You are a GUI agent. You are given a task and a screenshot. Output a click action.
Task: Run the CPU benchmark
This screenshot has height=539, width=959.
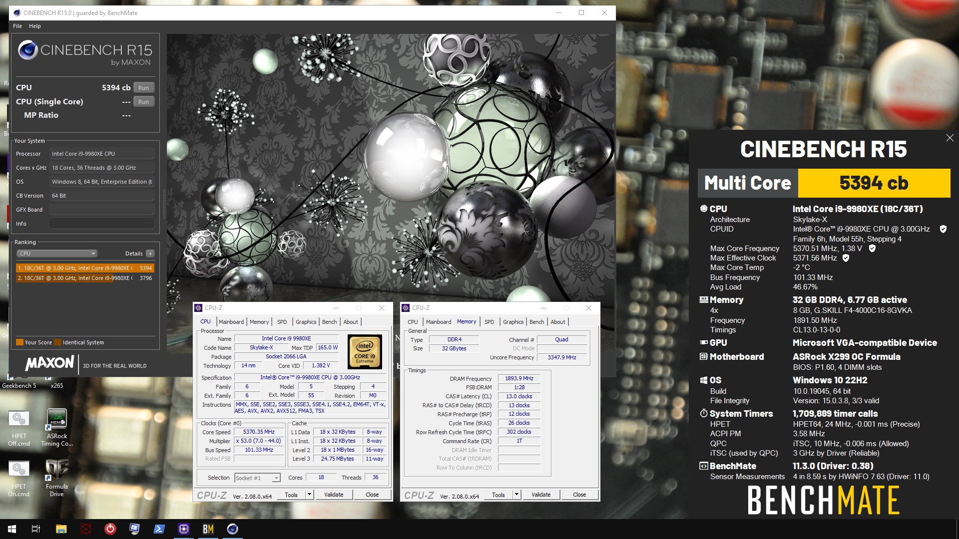[144, 88]
